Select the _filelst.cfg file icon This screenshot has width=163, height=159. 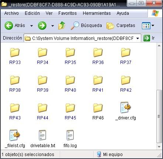point(15,135)
